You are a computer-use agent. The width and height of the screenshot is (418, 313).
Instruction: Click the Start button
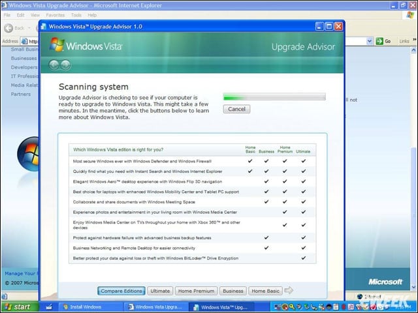[x=19, y=307]
